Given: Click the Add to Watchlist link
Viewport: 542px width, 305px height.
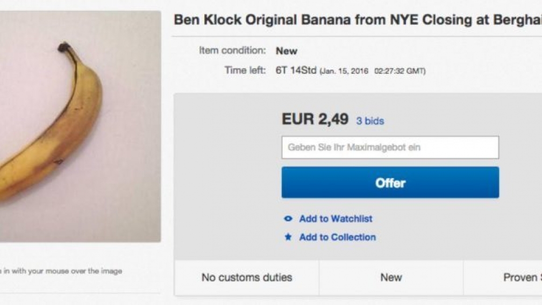Looking at the screenshot, I should coord(336,219).
